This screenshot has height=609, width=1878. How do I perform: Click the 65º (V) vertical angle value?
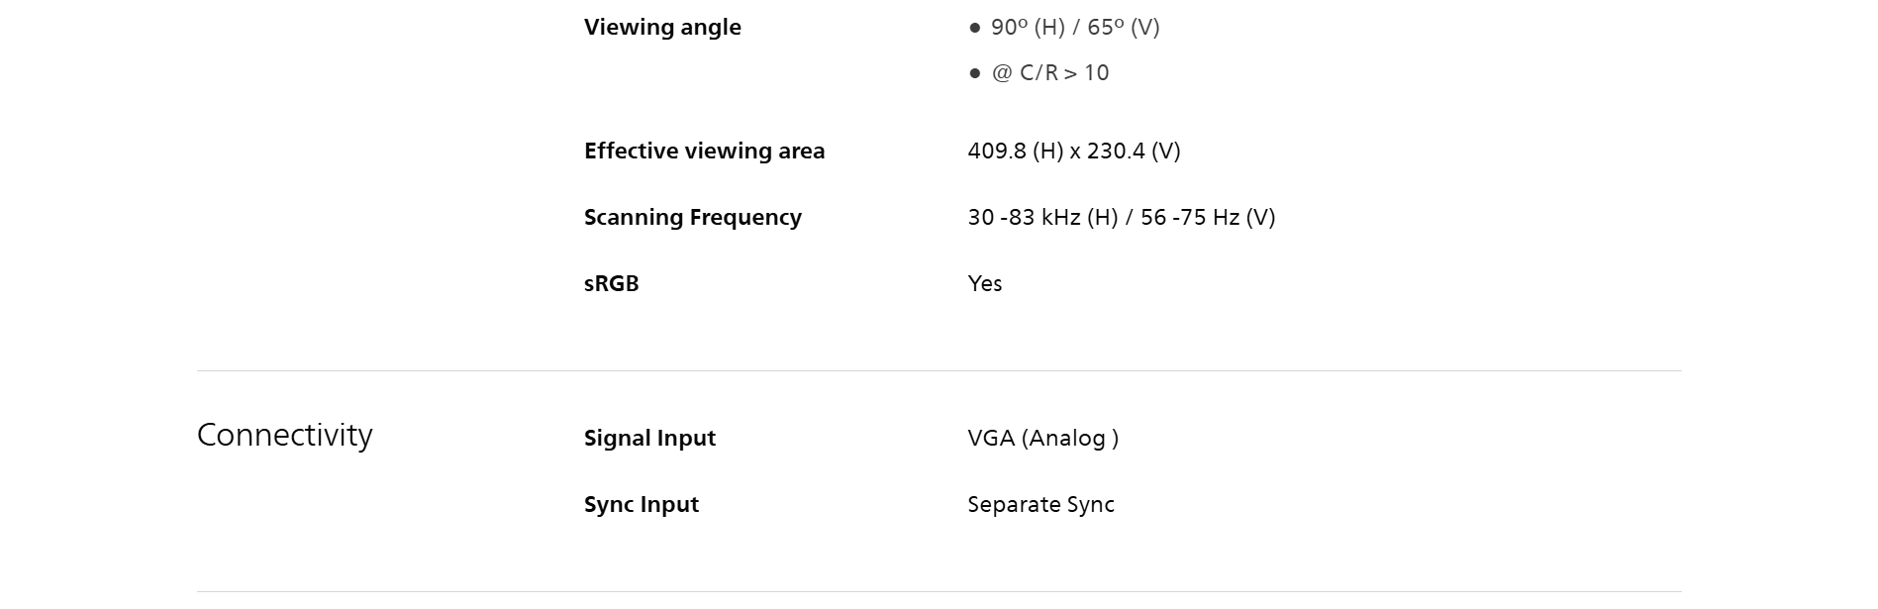pos(1124,28)
